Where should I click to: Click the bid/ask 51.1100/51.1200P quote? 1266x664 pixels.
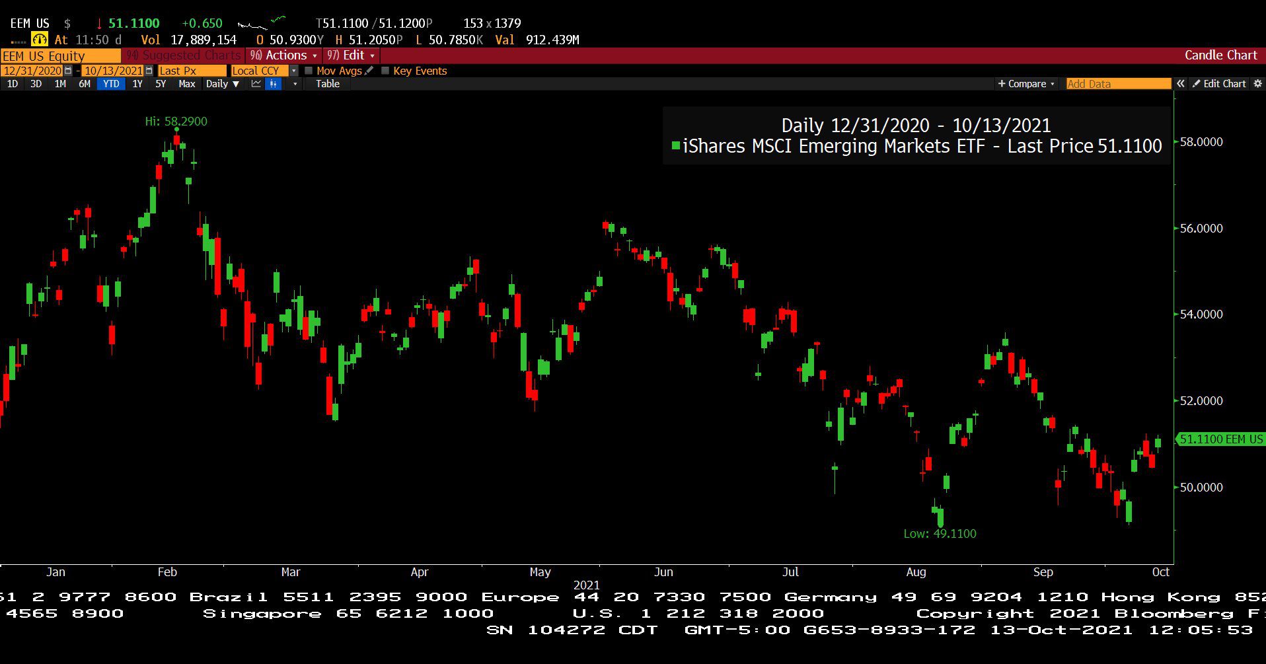[x=374, y=23]
